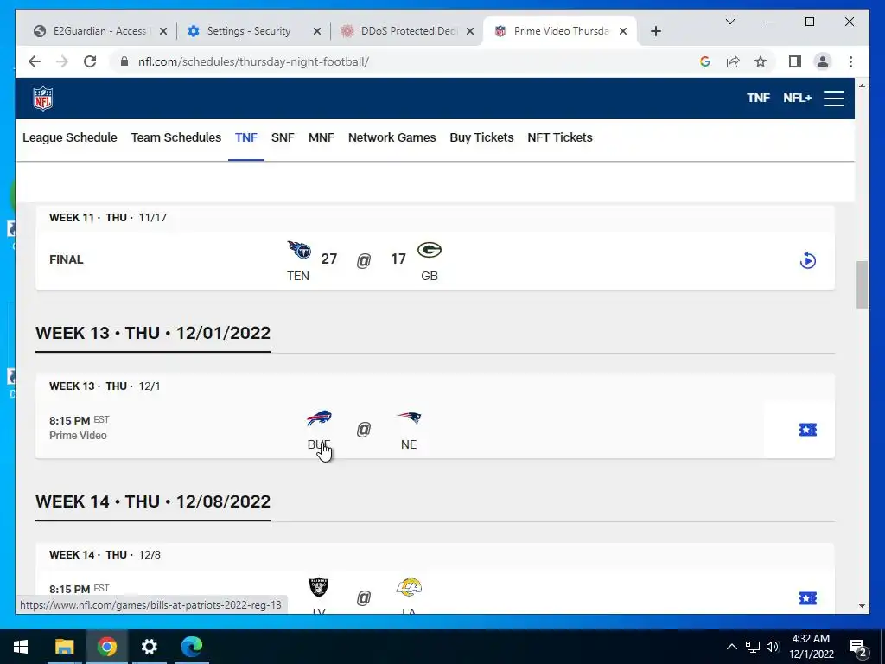The image size is (885, 664).
Task: Open the NFT Tickets tab
Action: coord(560,137)
